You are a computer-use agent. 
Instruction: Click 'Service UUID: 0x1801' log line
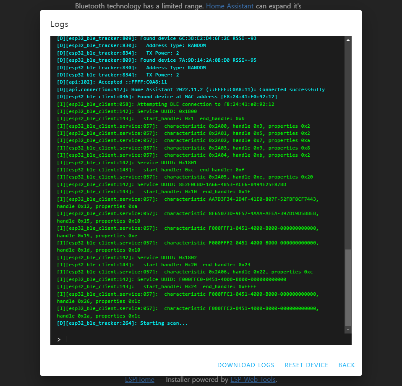pyautogui.click(x=127, y=163)
